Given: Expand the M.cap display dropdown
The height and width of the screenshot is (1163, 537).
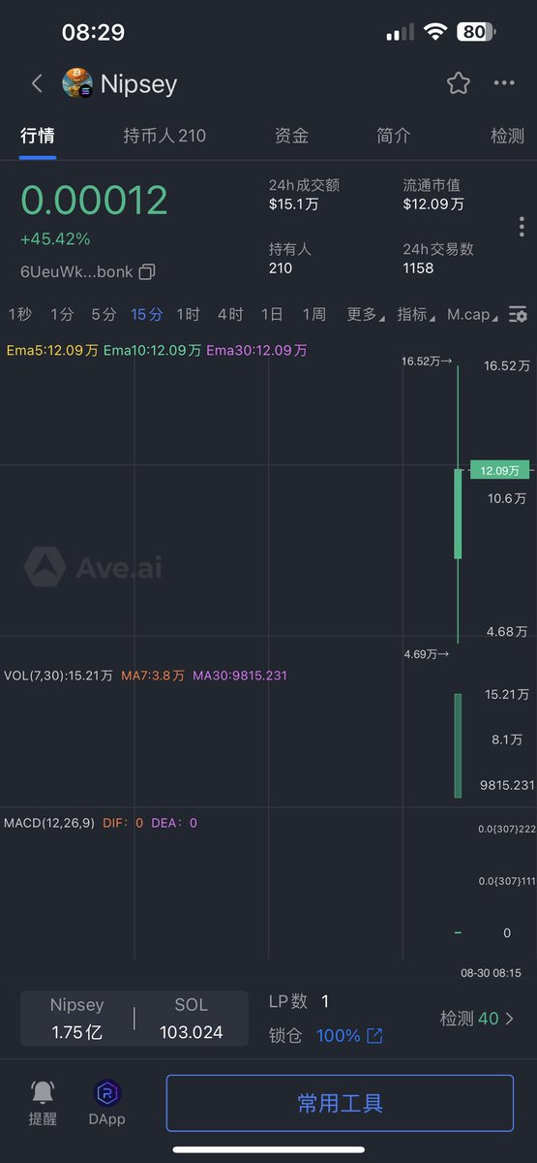Looking at the screenshot, I should [x=473, y=314].
